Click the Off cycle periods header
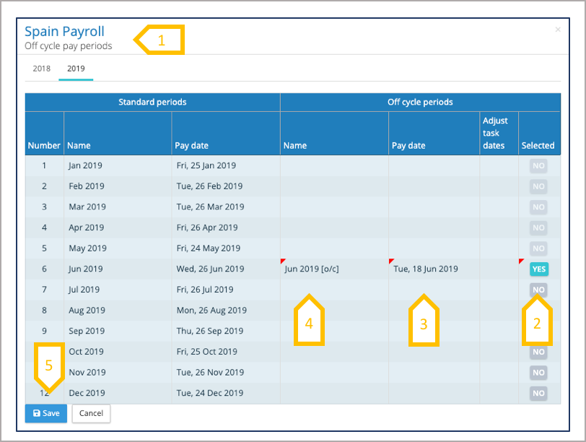Screen dimensions: 586x442 point(420,103)
